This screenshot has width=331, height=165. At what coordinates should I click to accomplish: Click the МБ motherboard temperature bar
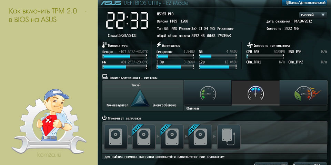pyautogui.click(x=125, y=67)
